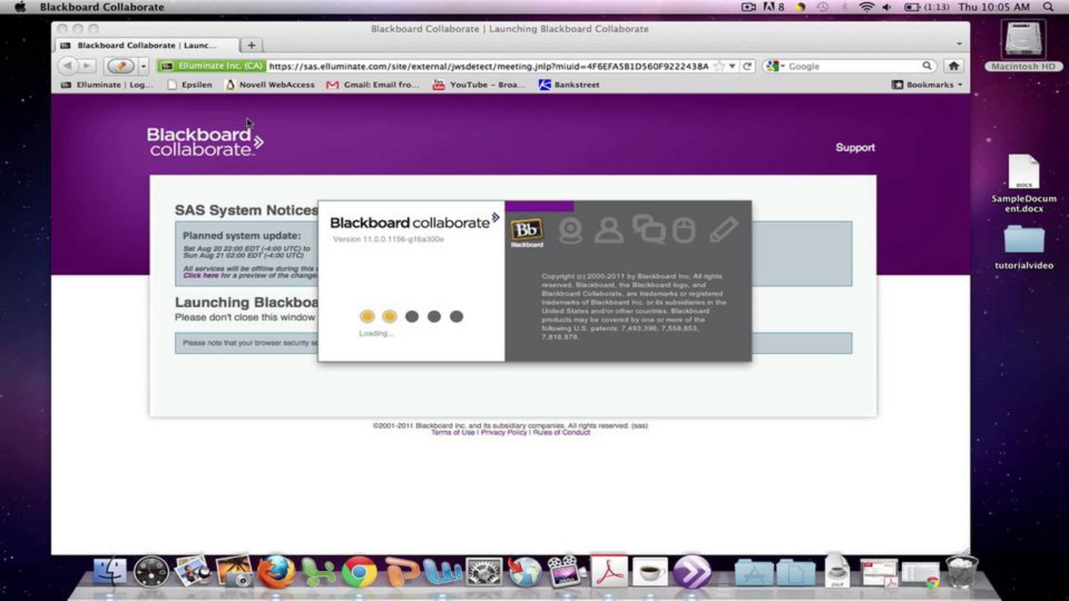Open Spotlight search in the menu bar
Viewport: 1069px width, 601px height.
point(1049,7)
